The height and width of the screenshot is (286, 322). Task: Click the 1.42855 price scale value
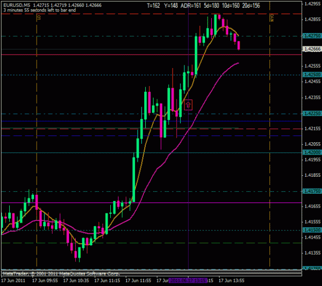(x=313, y=19)
